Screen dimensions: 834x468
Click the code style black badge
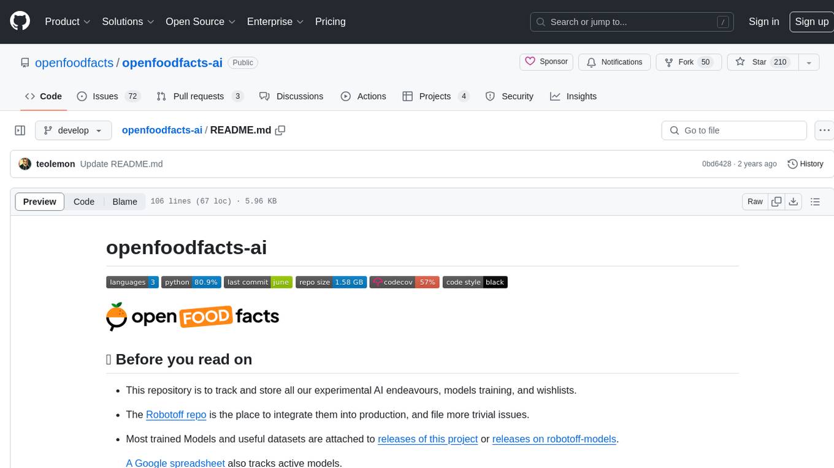475,282
